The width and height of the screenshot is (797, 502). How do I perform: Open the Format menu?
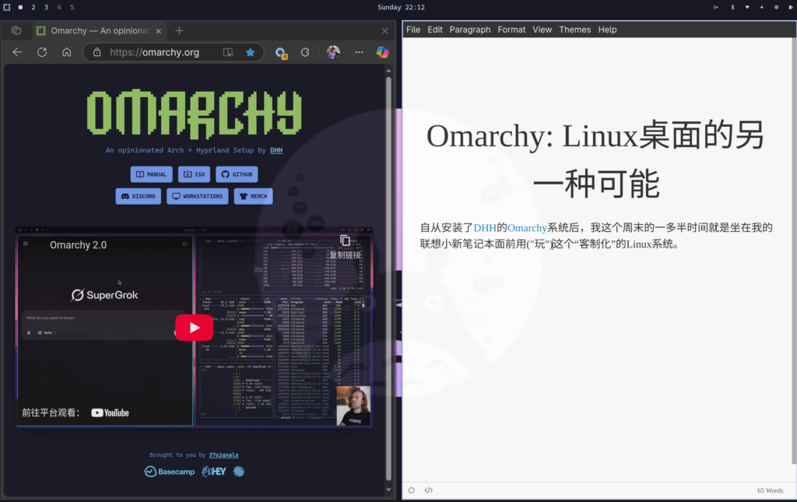(x=511, y=30)
